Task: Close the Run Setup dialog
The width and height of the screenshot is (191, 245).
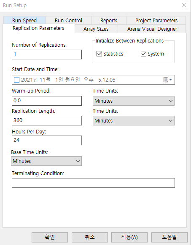Action: pos(184,5)
